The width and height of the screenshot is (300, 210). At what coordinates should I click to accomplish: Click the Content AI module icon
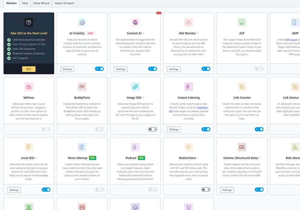coord(135,22)
